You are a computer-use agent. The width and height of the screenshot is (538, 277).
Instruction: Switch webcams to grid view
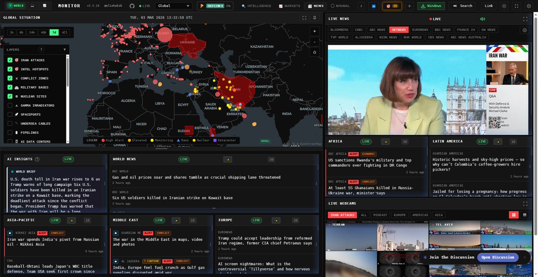point(514,215)
